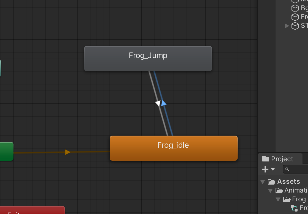Click the cube icon of the ST object
This screenshot has height=214, width=308.
[295, 26]
